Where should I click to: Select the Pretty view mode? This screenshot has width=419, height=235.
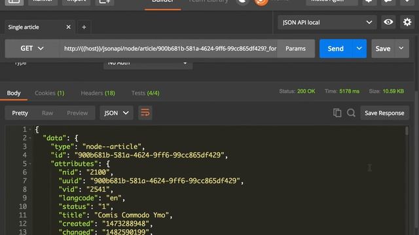[x=20, y=113]
